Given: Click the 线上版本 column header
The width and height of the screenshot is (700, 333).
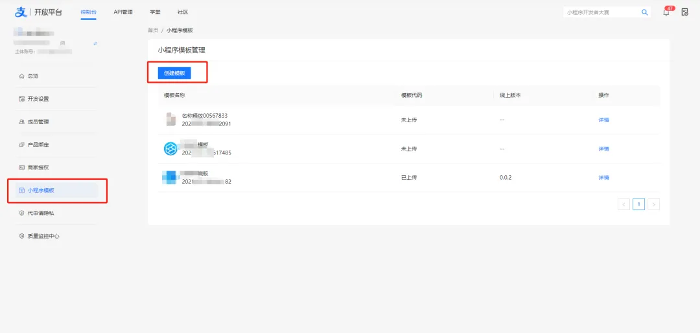Looking at the screenshot, I should [x=510, y=95].
